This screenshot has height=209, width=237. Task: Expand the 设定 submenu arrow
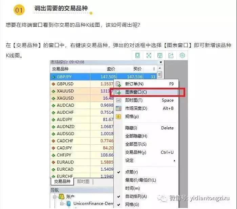[x=174, y=161]
